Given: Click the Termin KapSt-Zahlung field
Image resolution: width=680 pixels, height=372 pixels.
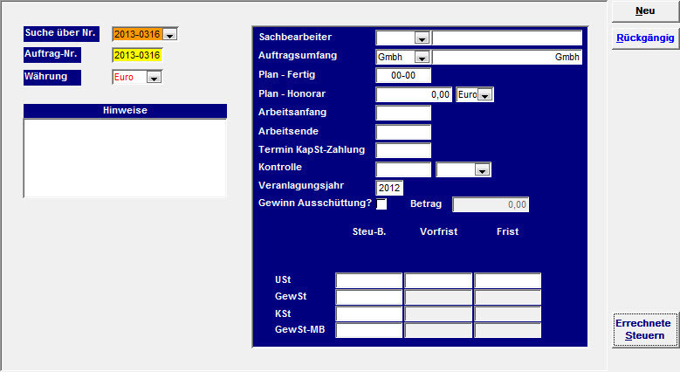Looking at the screenshot, I should [x=403, y=150].
